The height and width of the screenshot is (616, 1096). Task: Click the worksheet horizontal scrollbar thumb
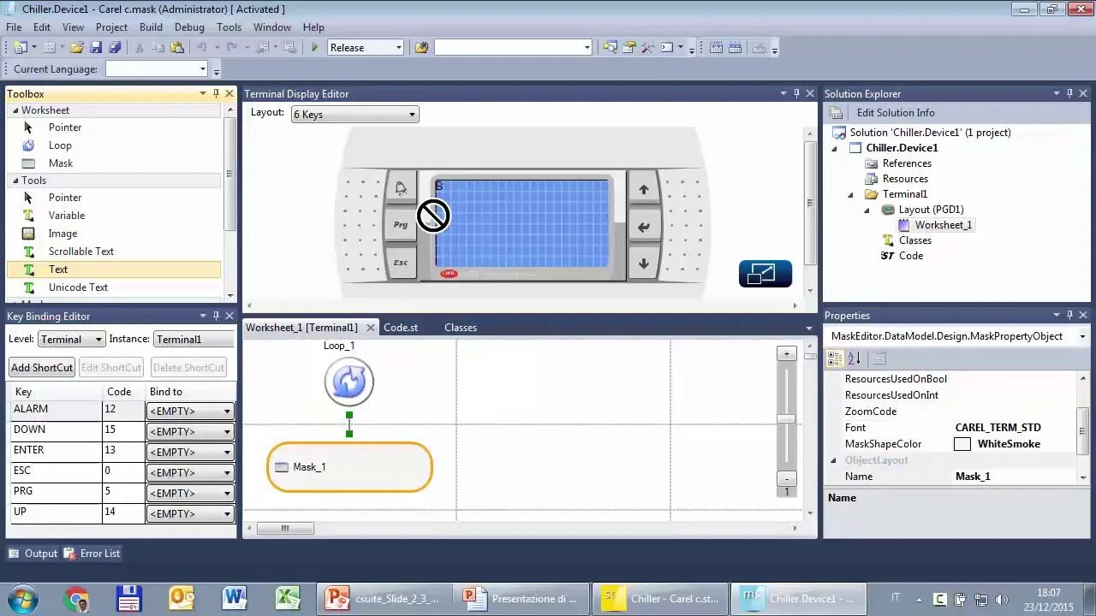point(285,529)
